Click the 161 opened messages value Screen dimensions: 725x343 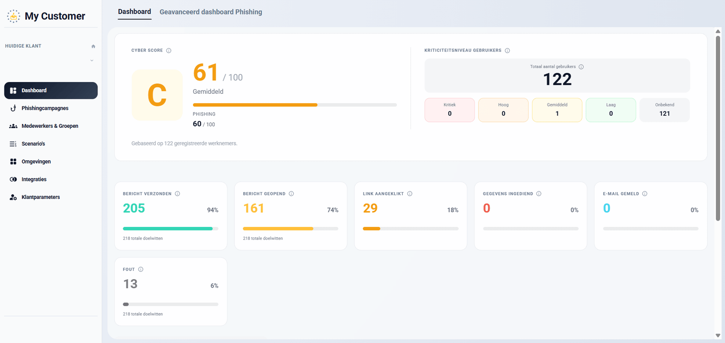pyautogui.click(x=254, y=208)
